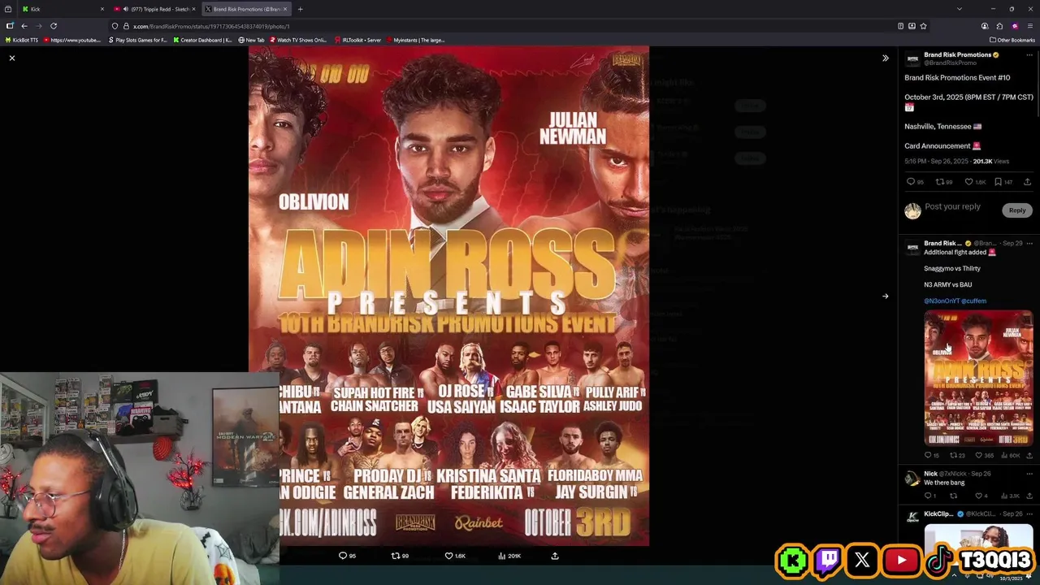Share the main tweet from the sidebar

pos(1027,182)
